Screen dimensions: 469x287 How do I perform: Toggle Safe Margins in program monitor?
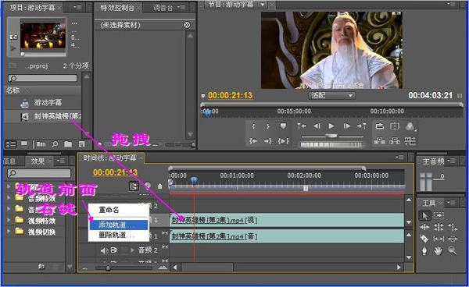pyautogui.click(x=395, y=126)
